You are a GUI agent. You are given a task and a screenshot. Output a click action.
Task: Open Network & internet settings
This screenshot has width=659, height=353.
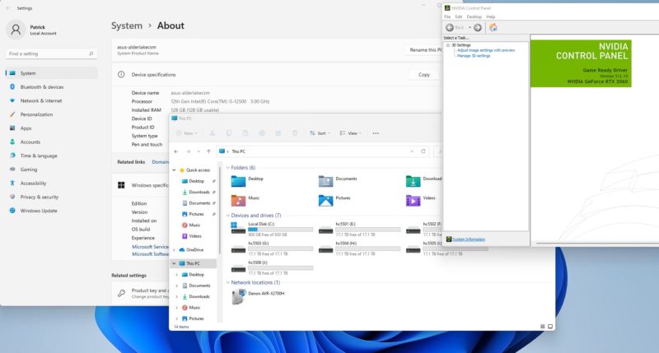52,100
